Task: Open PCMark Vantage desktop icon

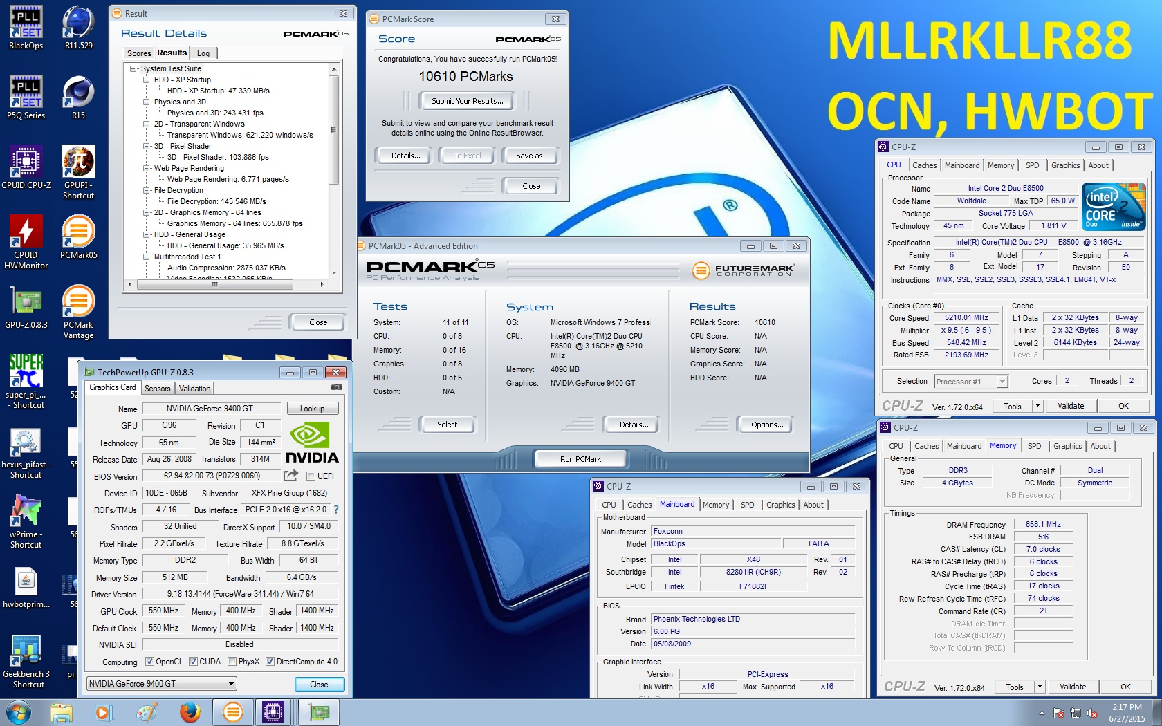Action: click(78, 313)
